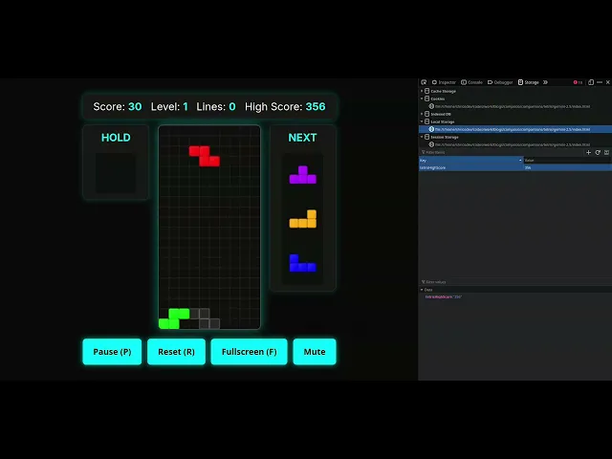Toggle responsive design mode icon
The width and height of the screenshot is (612, 459).
coord(591,82)
